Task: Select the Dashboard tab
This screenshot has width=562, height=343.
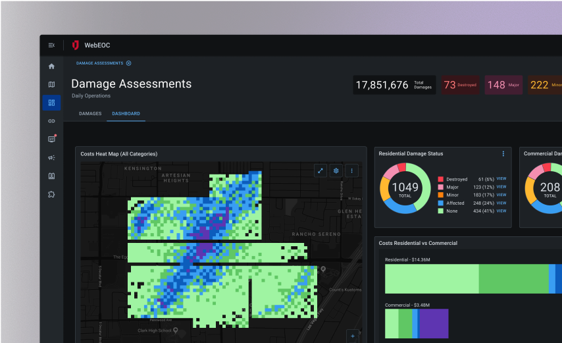Action: coord(126,114)
